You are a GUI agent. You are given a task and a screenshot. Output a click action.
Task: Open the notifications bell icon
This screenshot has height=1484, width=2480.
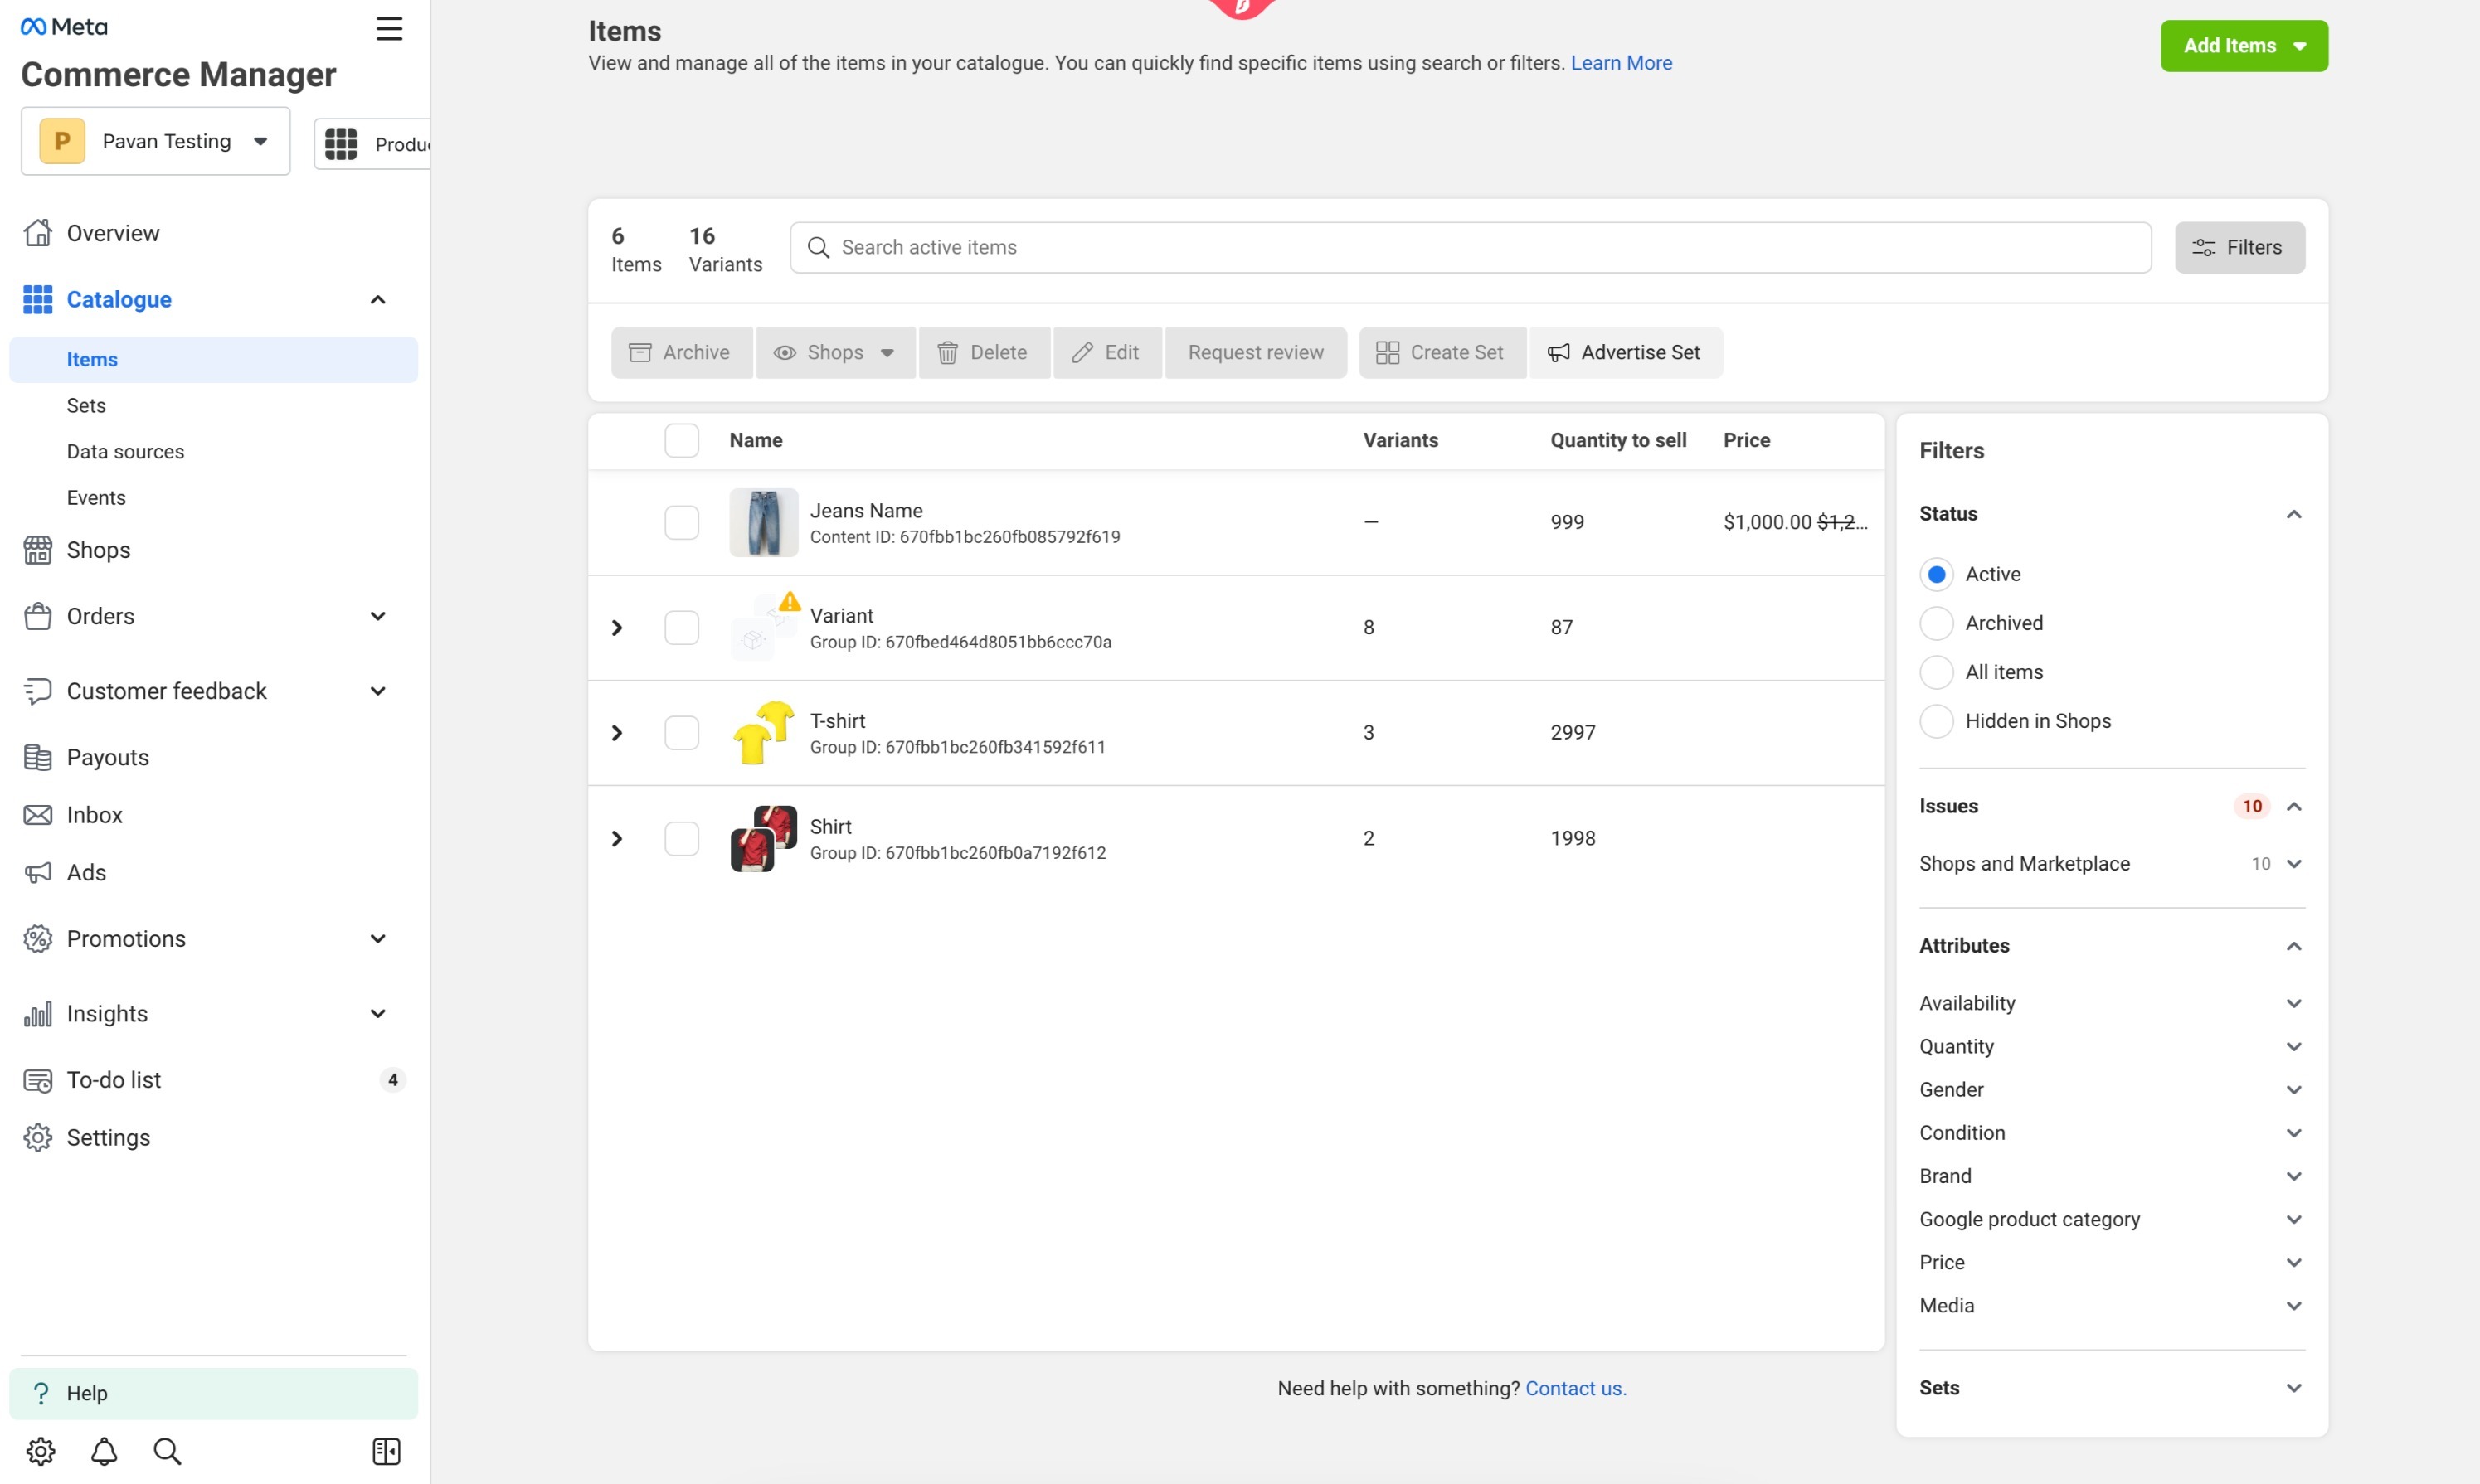point(104,1451)
